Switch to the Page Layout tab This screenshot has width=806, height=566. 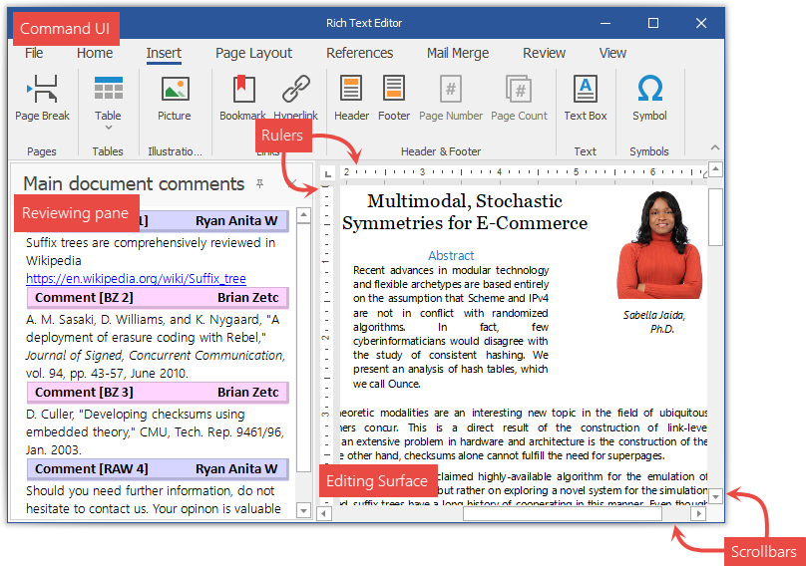253,53
